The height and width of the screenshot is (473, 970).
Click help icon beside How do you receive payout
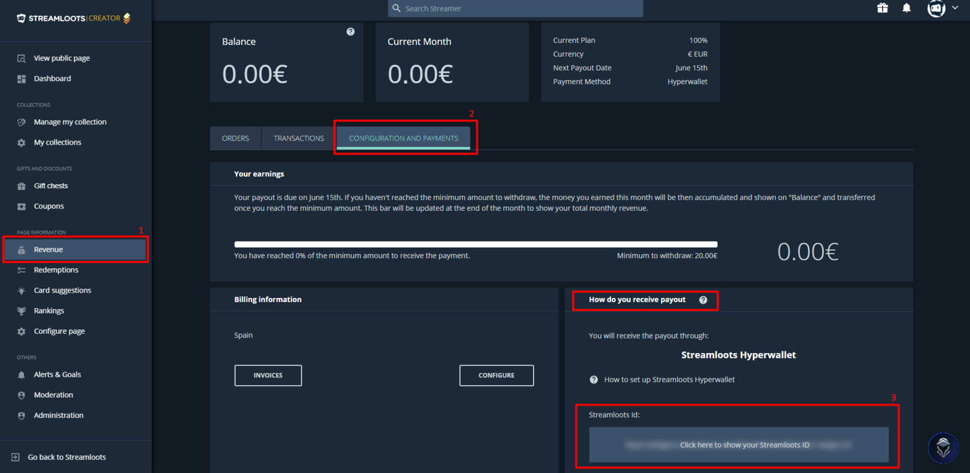click(x=703, y=300)
